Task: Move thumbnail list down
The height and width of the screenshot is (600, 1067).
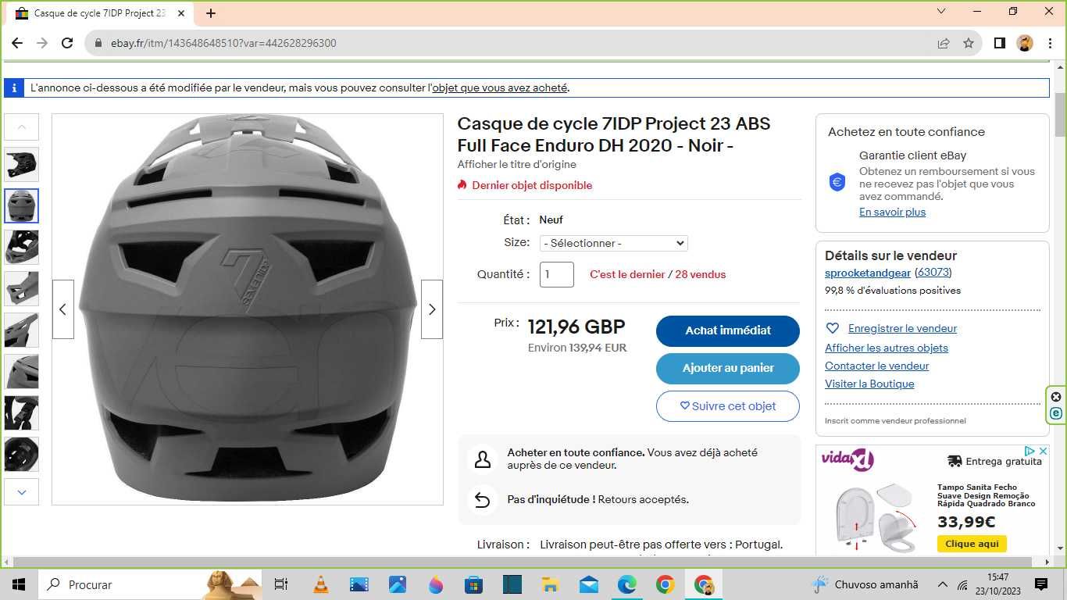Action: pos(22,492)
